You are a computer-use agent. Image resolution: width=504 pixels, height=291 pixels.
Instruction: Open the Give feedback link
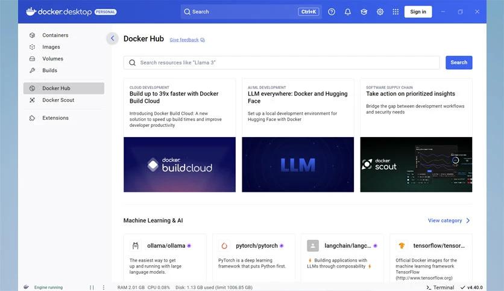coord(187,40)
